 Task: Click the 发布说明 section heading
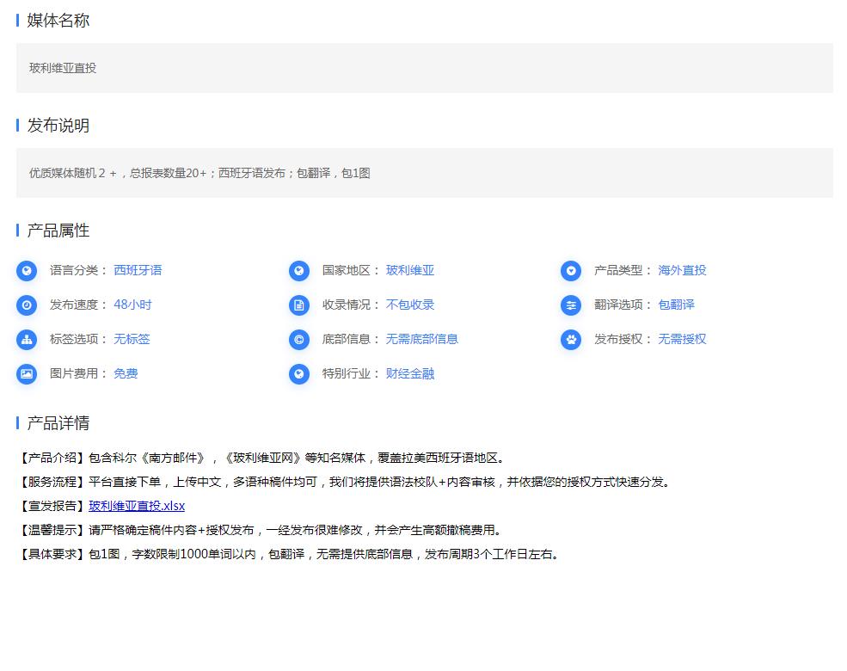[x=58, y=126]
